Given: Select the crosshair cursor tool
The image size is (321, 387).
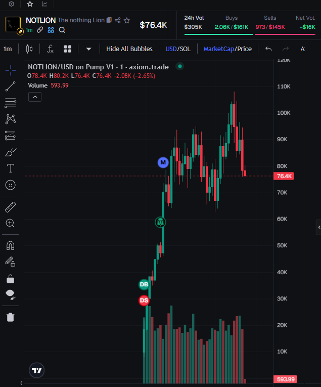Looking at the screenshot, I should (x=11, y=70).
